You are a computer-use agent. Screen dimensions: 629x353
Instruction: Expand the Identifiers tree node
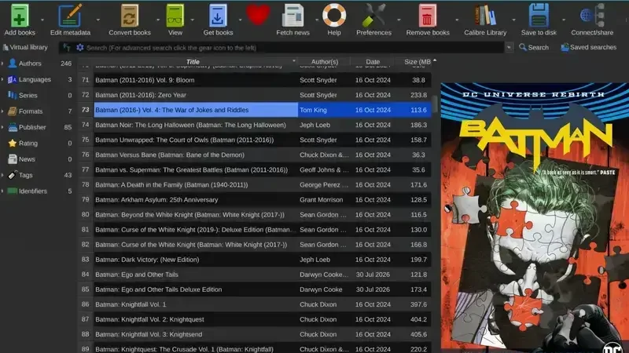[2, 191]
